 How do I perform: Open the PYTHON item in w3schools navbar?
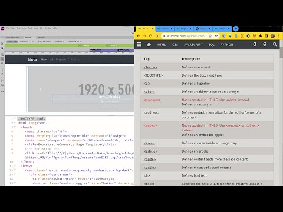(226, 45)
